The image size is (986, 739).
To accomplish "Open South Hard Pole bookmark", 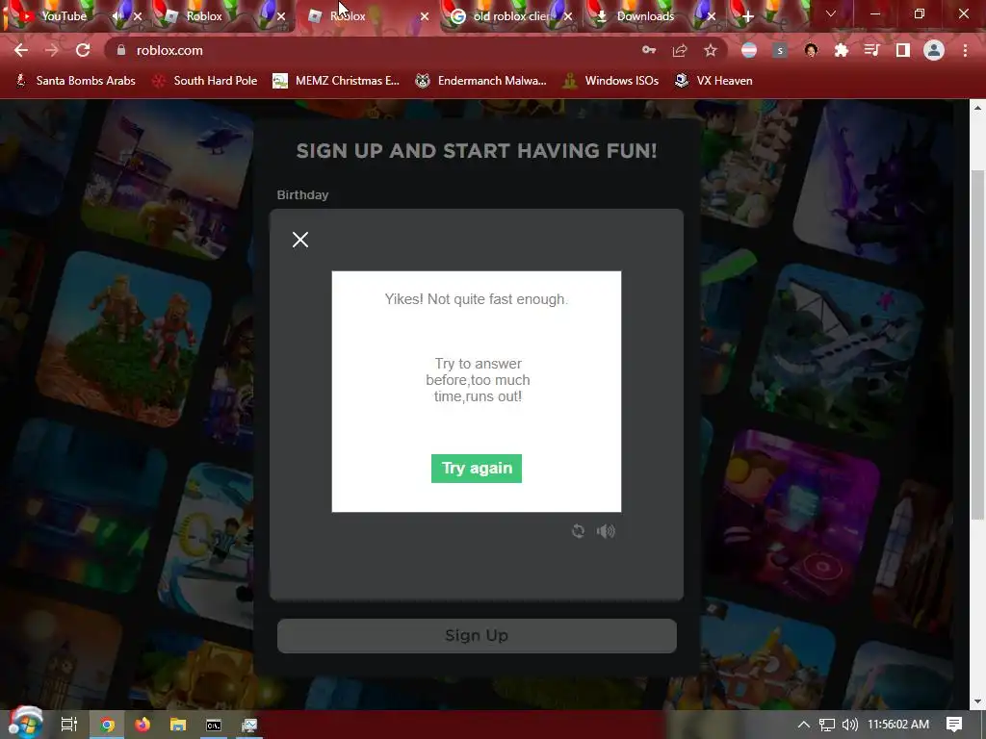I will click(205, 81).
